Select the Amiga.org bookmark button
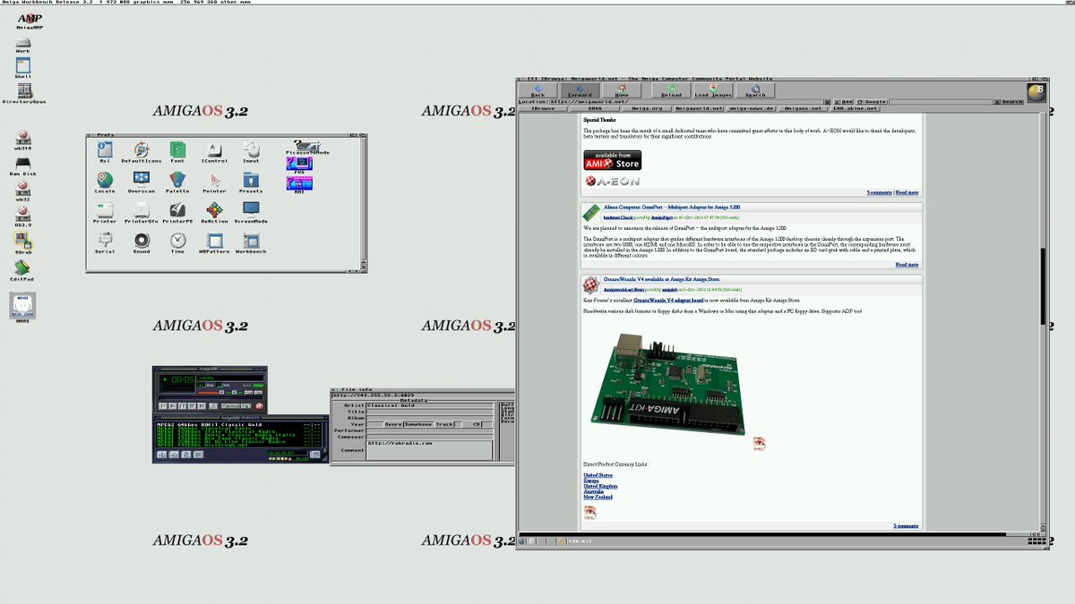 [x=647, y=108]
